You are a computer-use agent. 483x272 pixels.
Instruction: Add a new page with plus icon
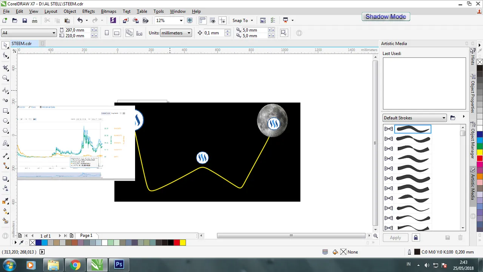click(20, 236)
